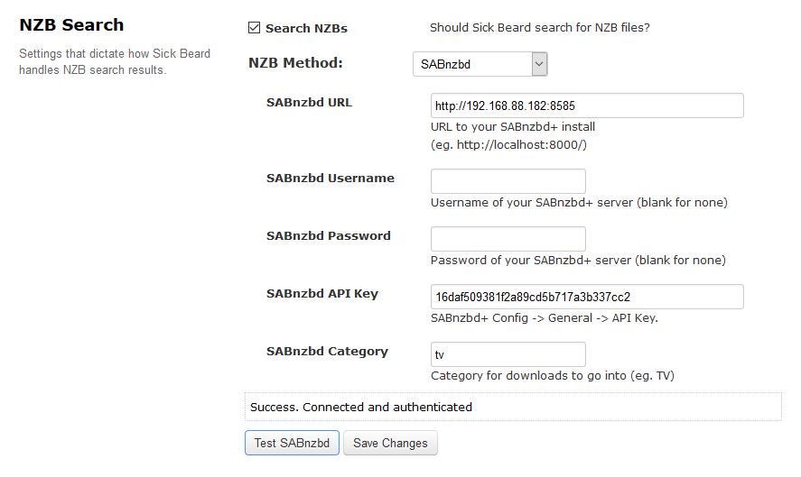The width and height of the screenshot is (801, 477).
Task: Select the SABnzbd API Key field
Action: (586, 297)
